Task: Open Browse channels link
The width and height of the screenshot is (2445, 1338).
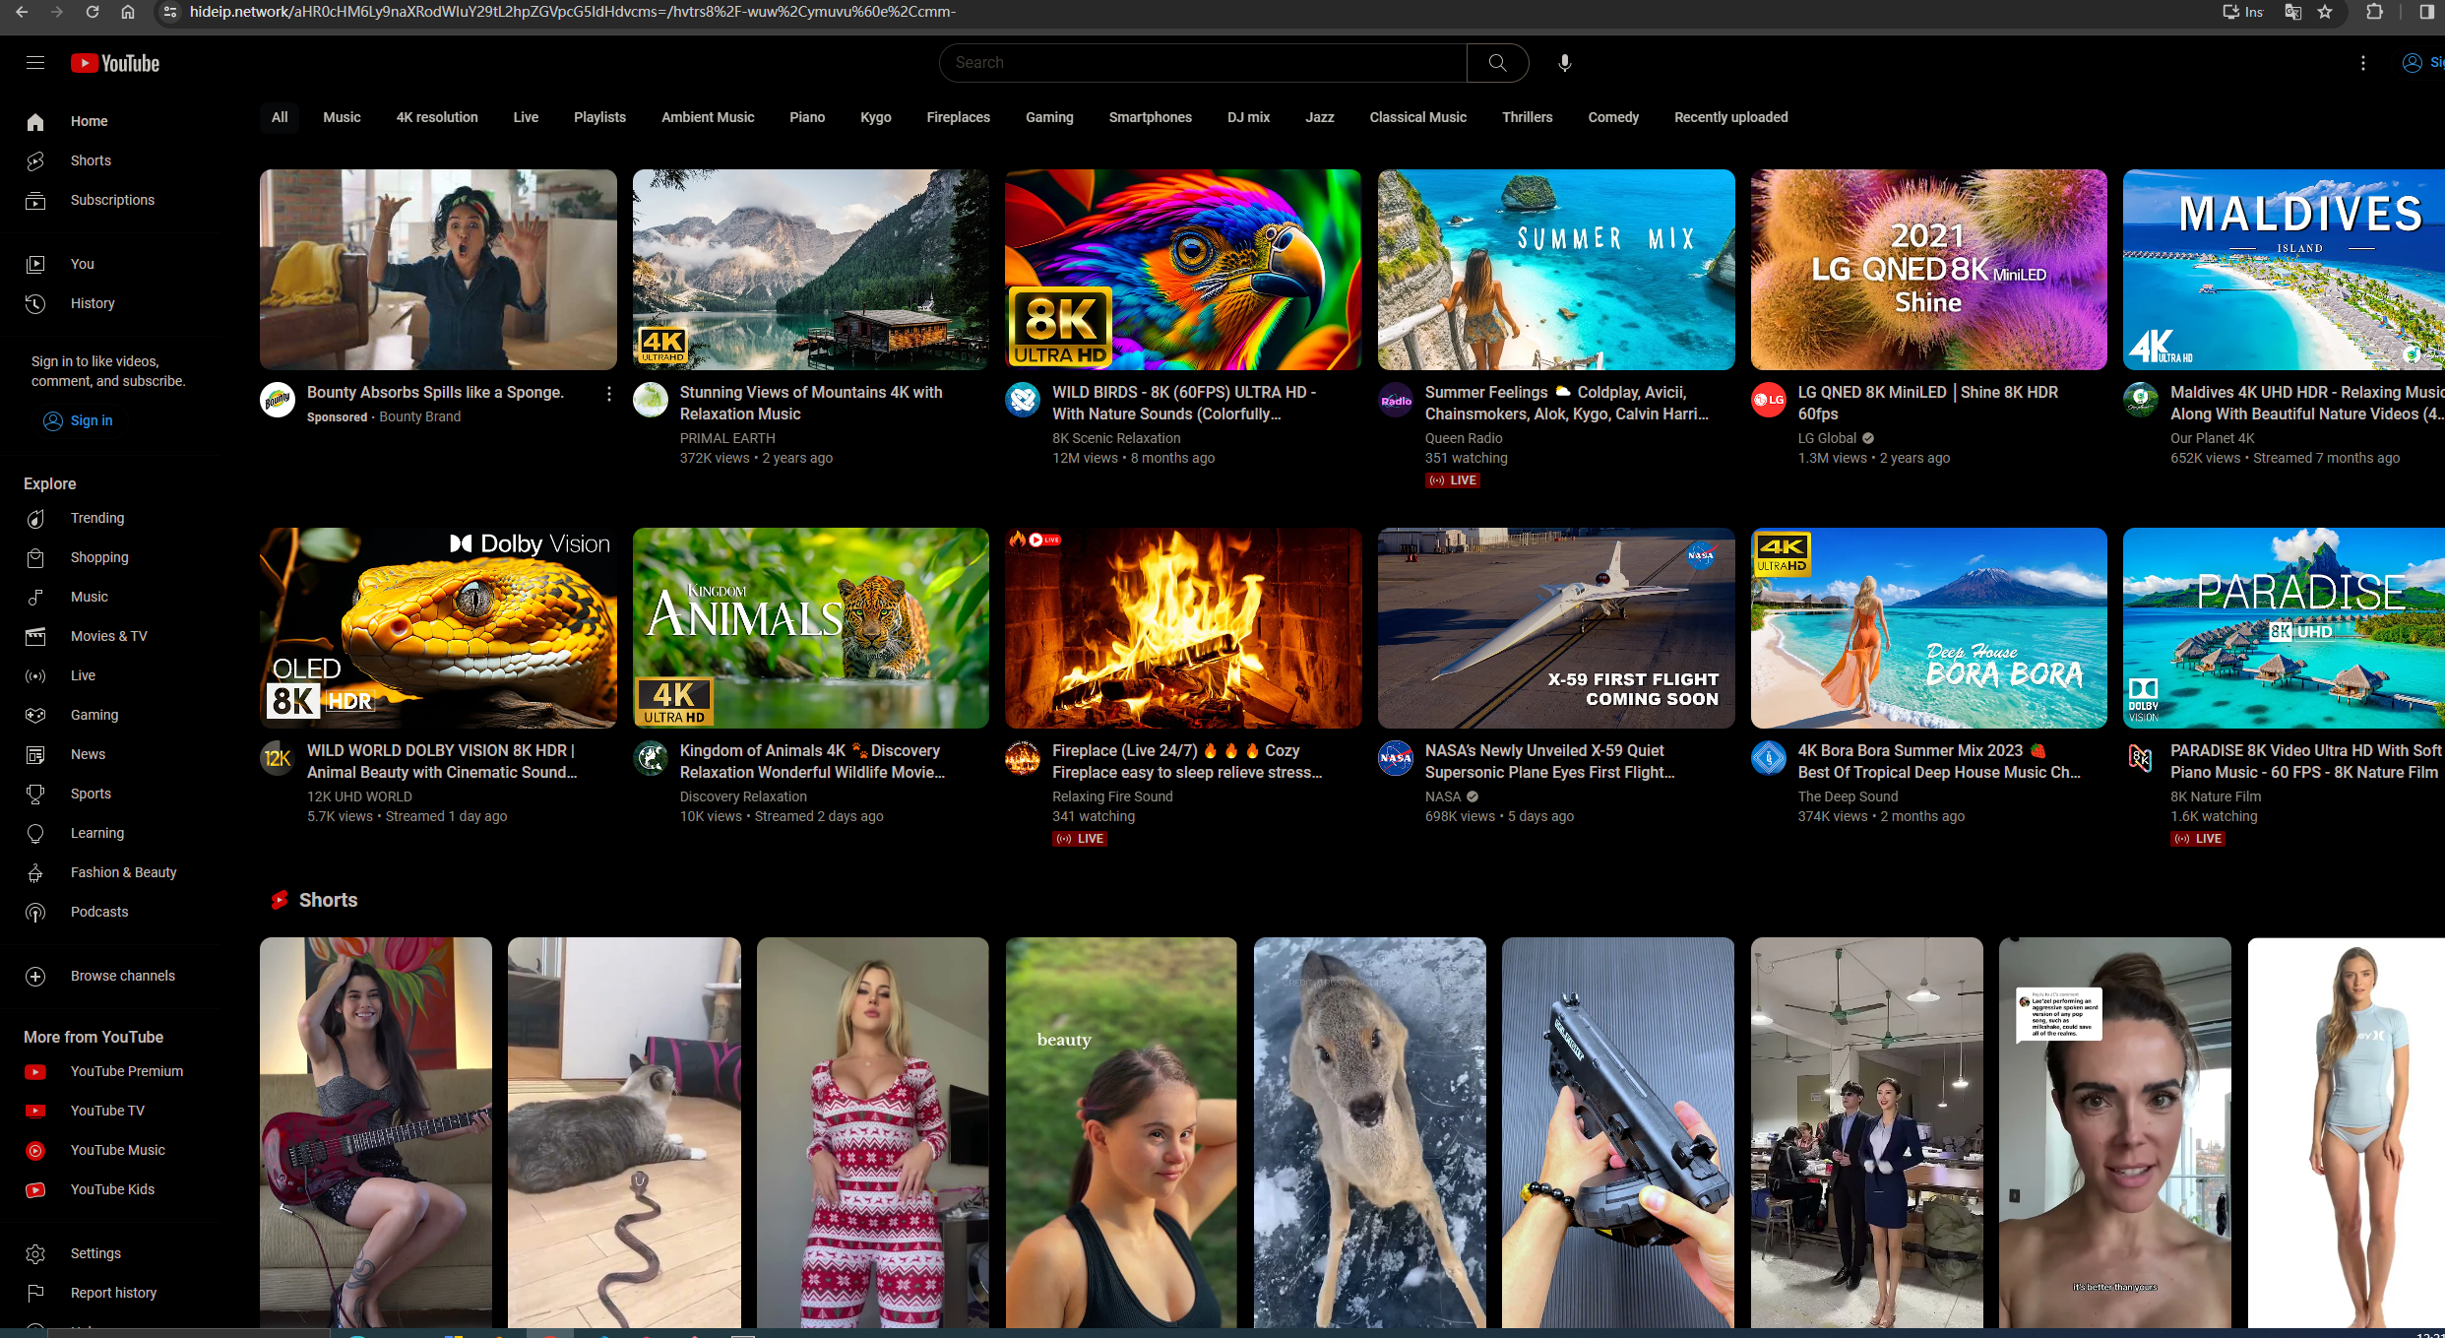Action: click(x=122, y=976)
